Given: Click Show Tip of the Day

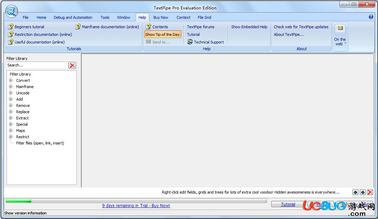Looking at the screenshot, I should (x=162, y=34).
